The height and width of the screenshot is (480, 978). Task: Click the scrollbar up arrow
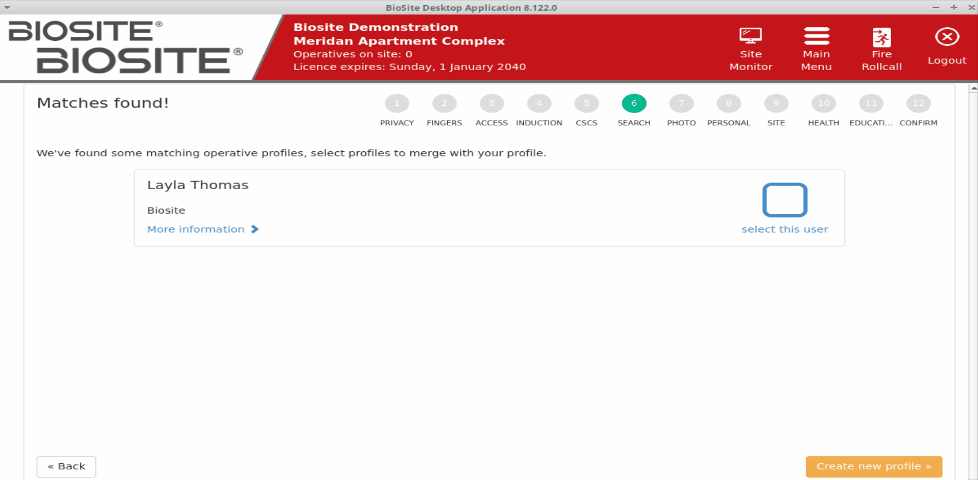tap(973, 88)
